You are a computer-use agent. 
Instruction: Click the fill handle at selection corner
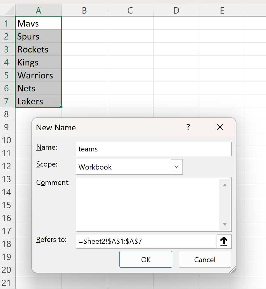coord(61,107)
